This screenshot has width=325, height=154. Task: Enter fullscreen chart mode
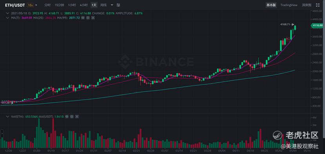(x=317, y=5)
